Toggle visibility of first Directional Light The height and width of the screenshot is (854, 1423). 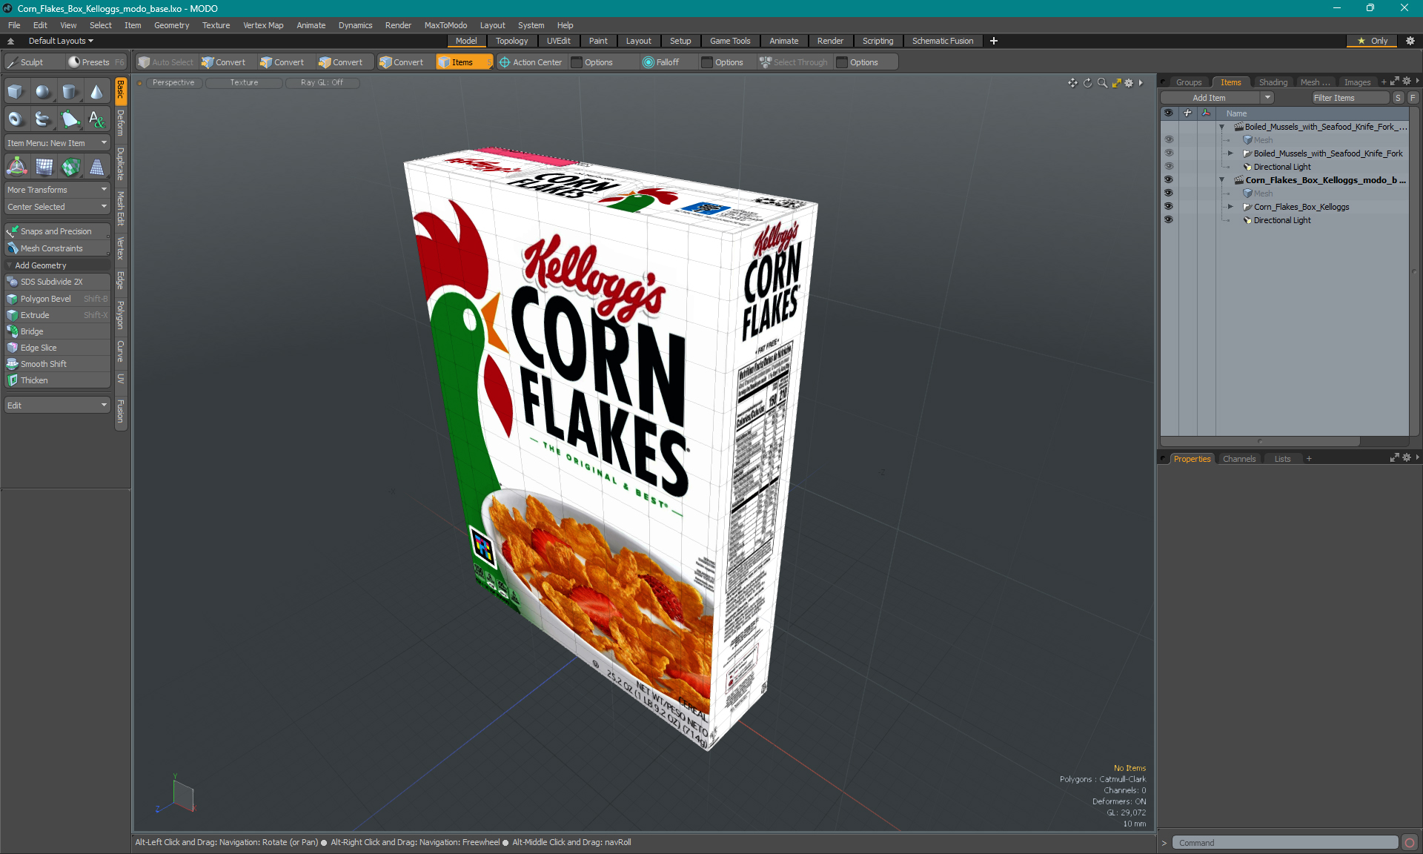coord(1169,167)
